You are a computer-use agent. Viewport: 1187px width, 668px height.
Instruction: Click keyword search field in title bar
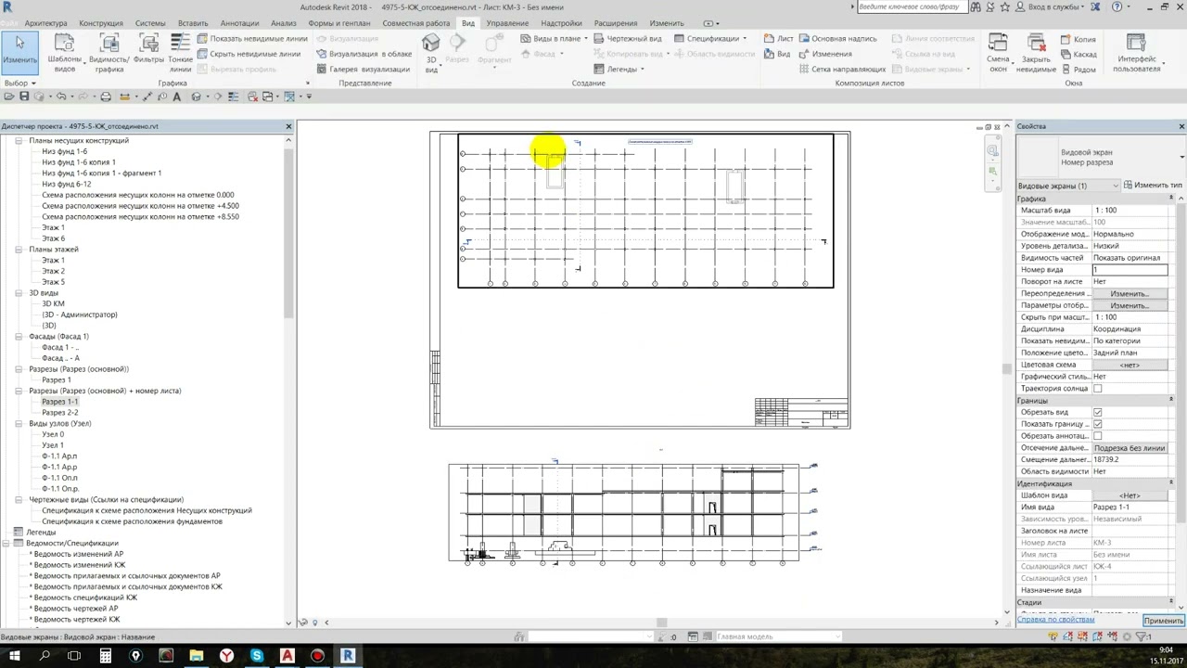(x=911, y=7)
